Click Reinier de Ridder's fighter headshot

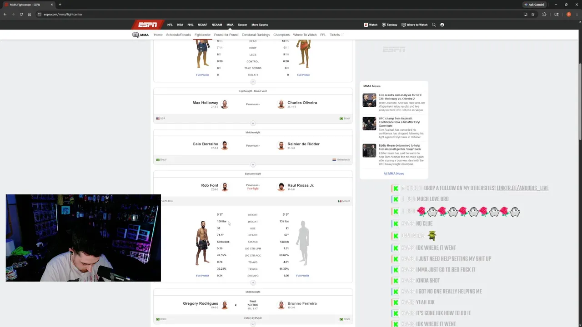(x=281, y=146)
